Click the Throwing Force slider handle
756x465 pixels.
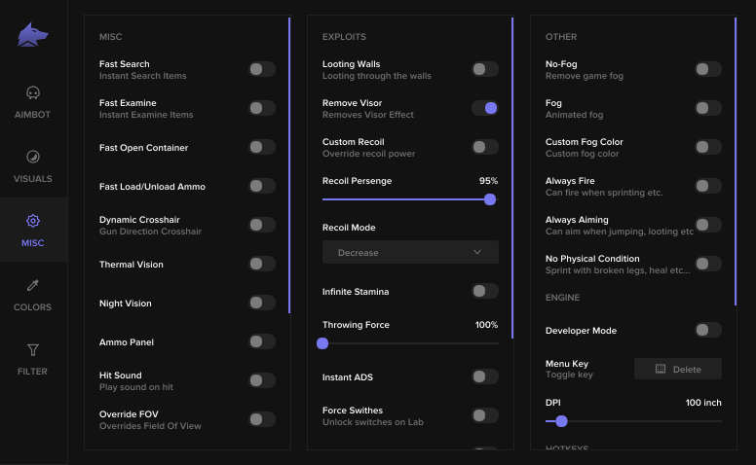click(x=322, y=343)
